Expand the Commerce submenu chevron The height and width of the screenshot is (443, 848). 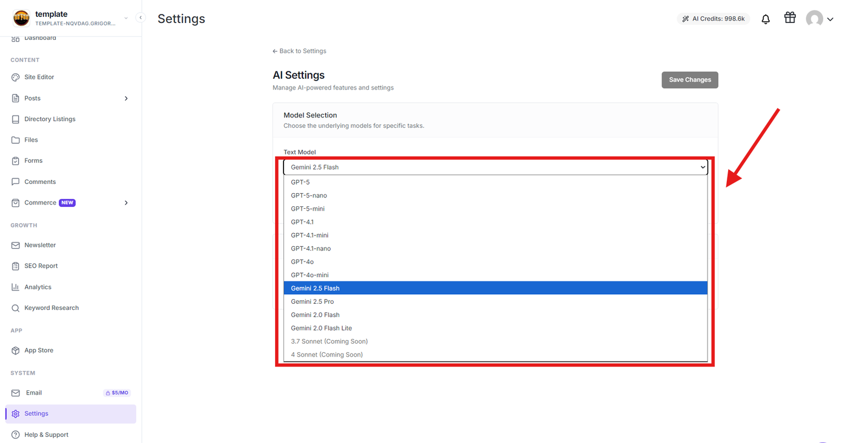pyautogui.click(x=126, y=203)
